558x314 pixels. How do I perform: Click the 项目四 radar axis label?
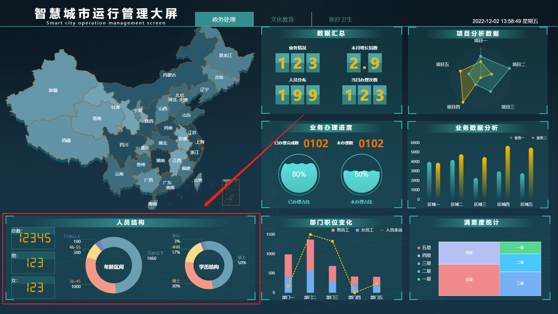[453, 107]
